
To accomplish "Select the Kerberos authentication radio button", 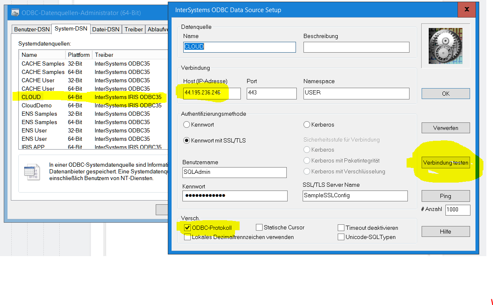I will coord(306,125).
